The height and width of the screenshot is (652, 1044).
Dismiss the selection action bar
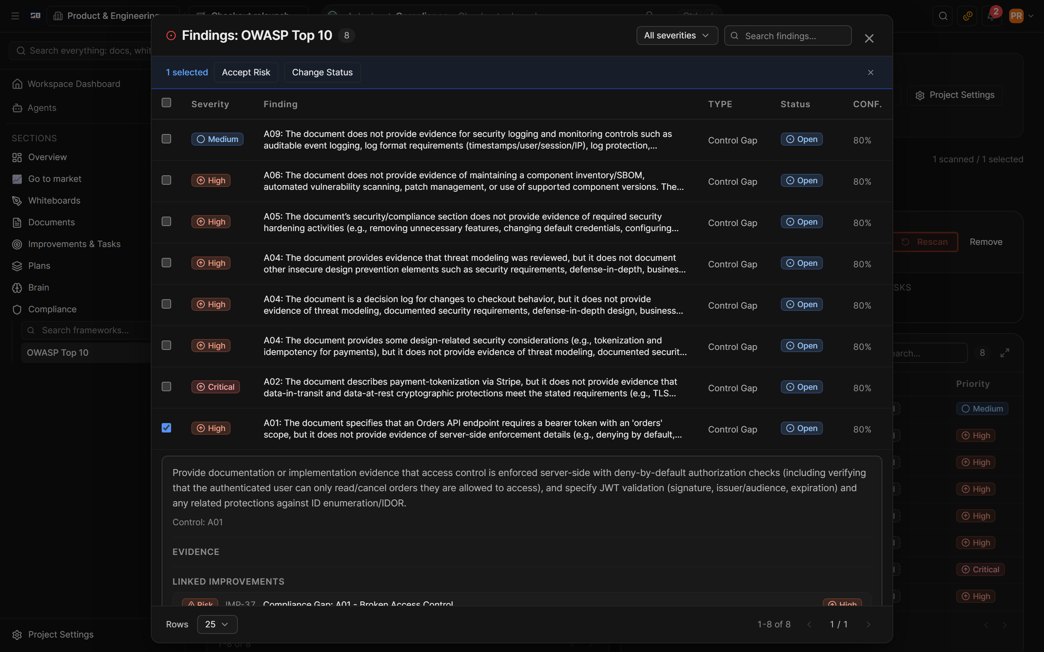(x=871, y=72)
